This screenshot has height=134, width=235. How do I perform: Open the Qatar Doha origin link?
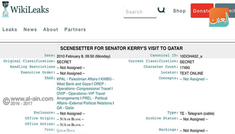click(65, 130)
